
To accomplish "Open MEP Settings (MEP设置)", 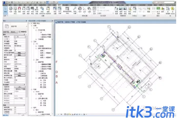I will [x=60, y=10].
